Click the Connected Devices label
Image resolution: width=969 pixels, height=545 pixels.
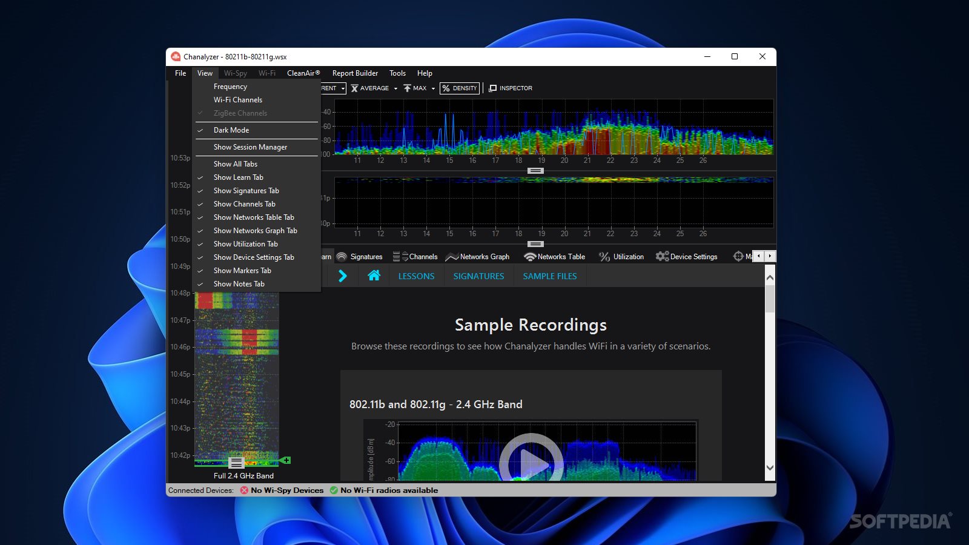tap(201, 490)
